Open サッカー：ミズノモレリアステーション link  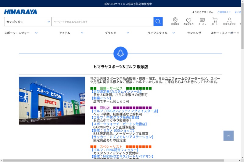[x=122, y=137]
